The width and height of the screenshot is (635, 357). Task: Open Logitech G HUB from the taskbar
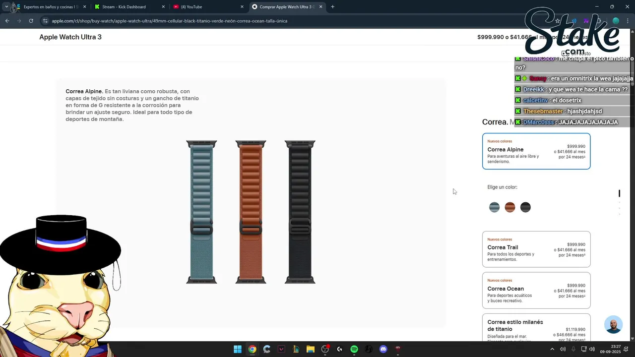pos(339,349)
